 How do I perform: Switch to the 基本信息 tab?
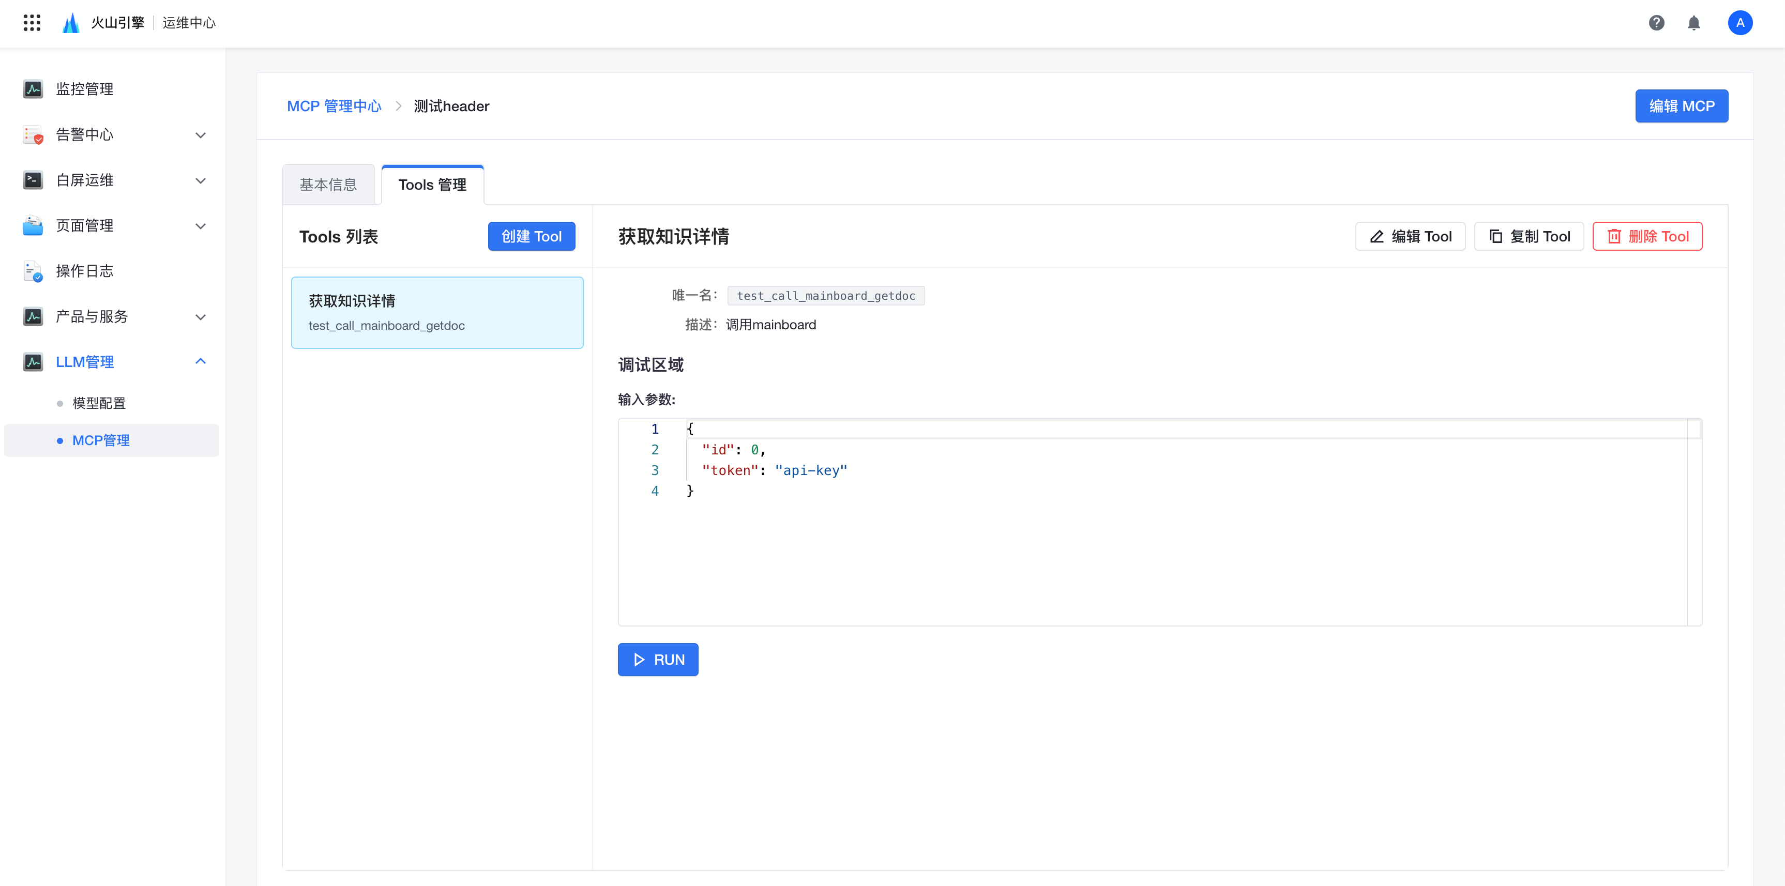(x=328, y=185)
